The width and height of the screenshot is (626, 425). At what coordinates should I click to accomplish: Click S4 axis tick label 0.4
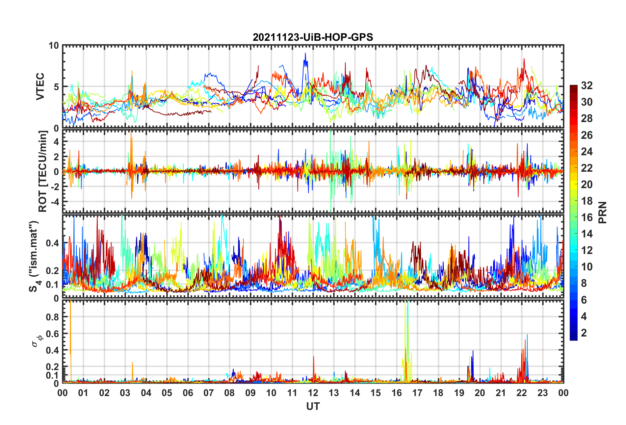[53, 243]
